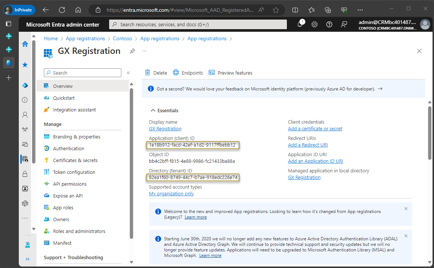Viewport: 434px width, 268px height.
Task: Open notifications bell icon
Action: click(300, 24)
